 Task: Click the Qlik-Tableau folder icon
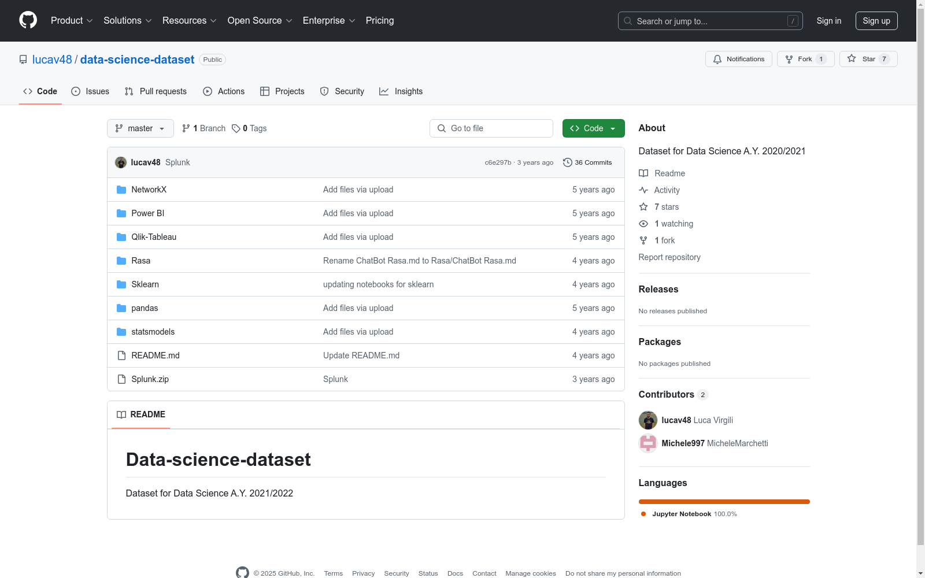tap(121, 237)
